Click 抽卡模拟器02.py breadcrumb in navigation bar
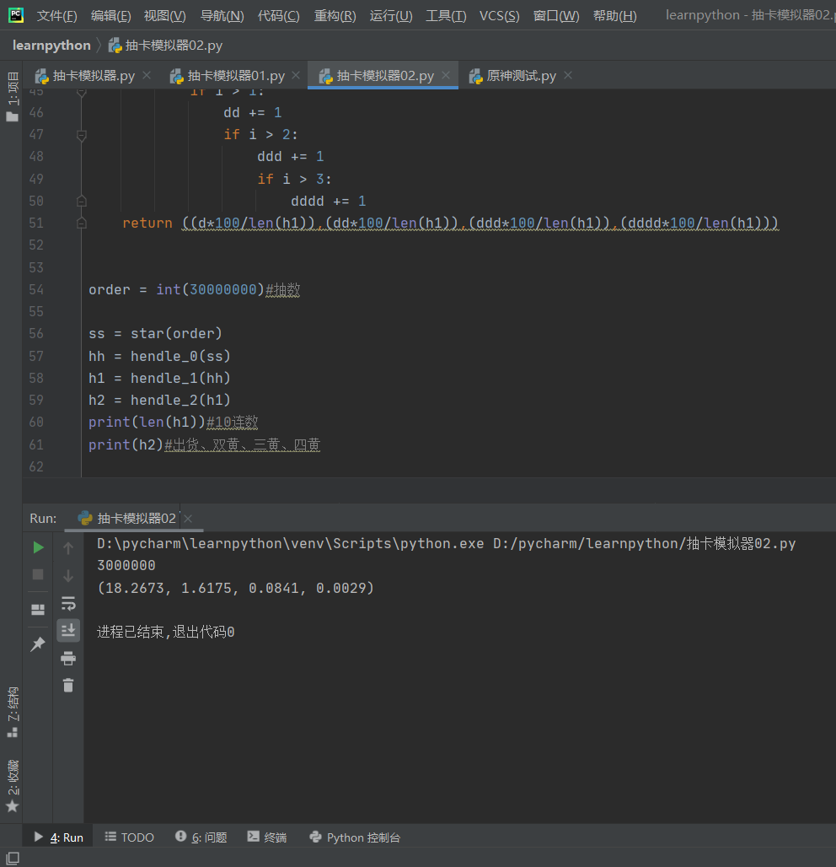The image size is (836, 867). point(166,46)
